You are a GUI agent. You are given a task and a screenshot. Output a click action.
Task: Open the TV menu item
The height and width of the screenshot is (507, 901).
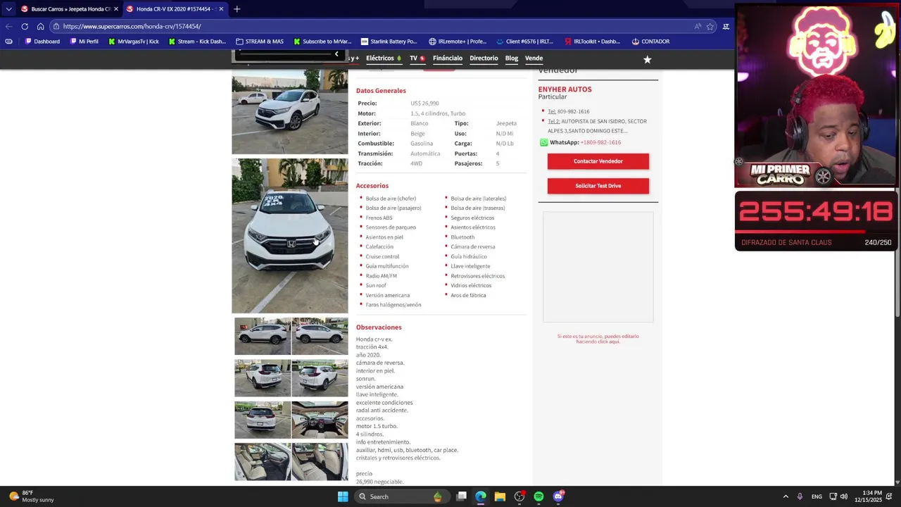(x=417, y=58)
